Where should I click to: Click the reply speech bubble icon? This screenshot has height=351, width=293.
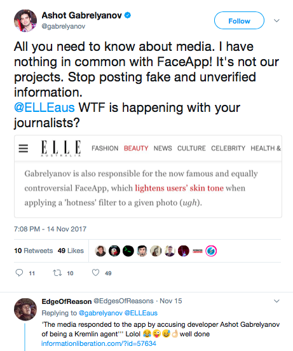pos(19,273)
